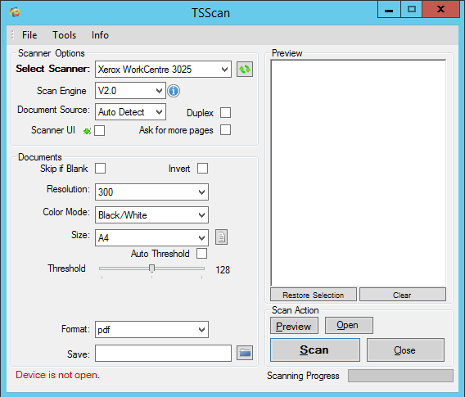465x397 pixels.
Task: Open the Tools menu
Action: (x=65, y=35)
